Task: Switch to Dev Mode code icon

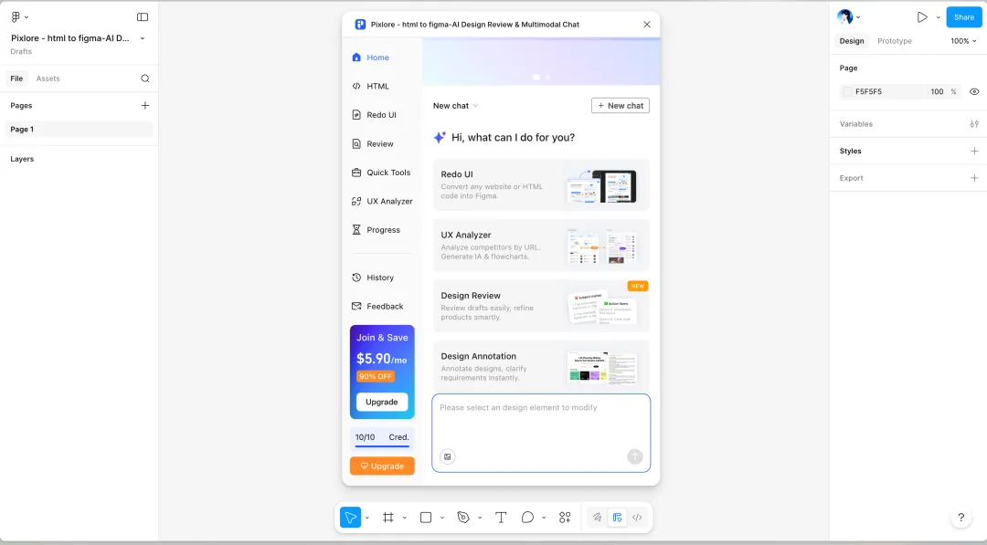Action: tap(637, 518)
